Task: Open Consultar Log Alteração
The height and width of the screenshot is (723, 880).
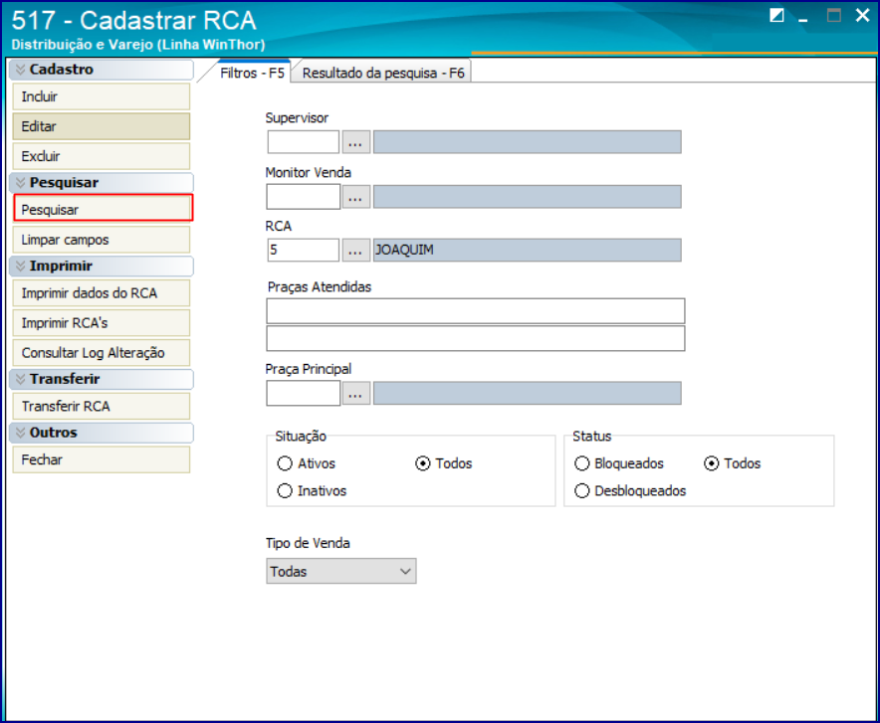Action: pos(102,353)
